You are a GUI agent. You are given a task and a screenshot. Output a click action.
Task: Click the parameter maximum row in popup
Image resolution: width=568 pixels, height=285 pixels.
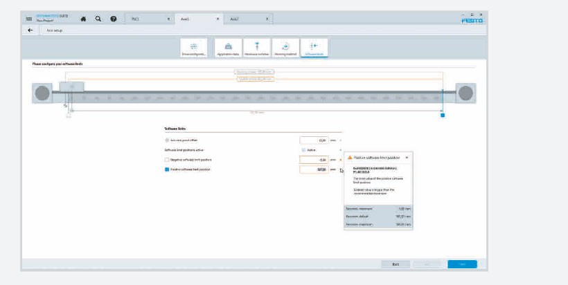378,224
